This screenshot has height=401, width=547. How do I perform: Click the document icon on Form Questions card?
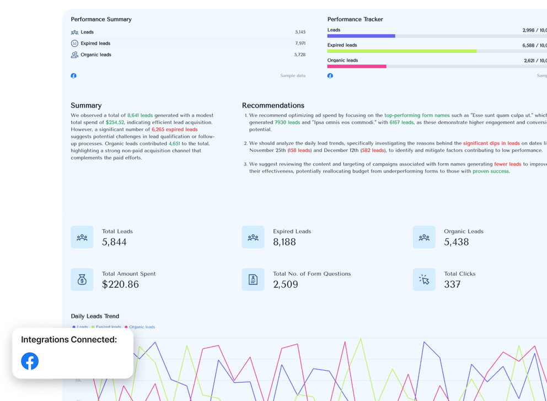253,280
